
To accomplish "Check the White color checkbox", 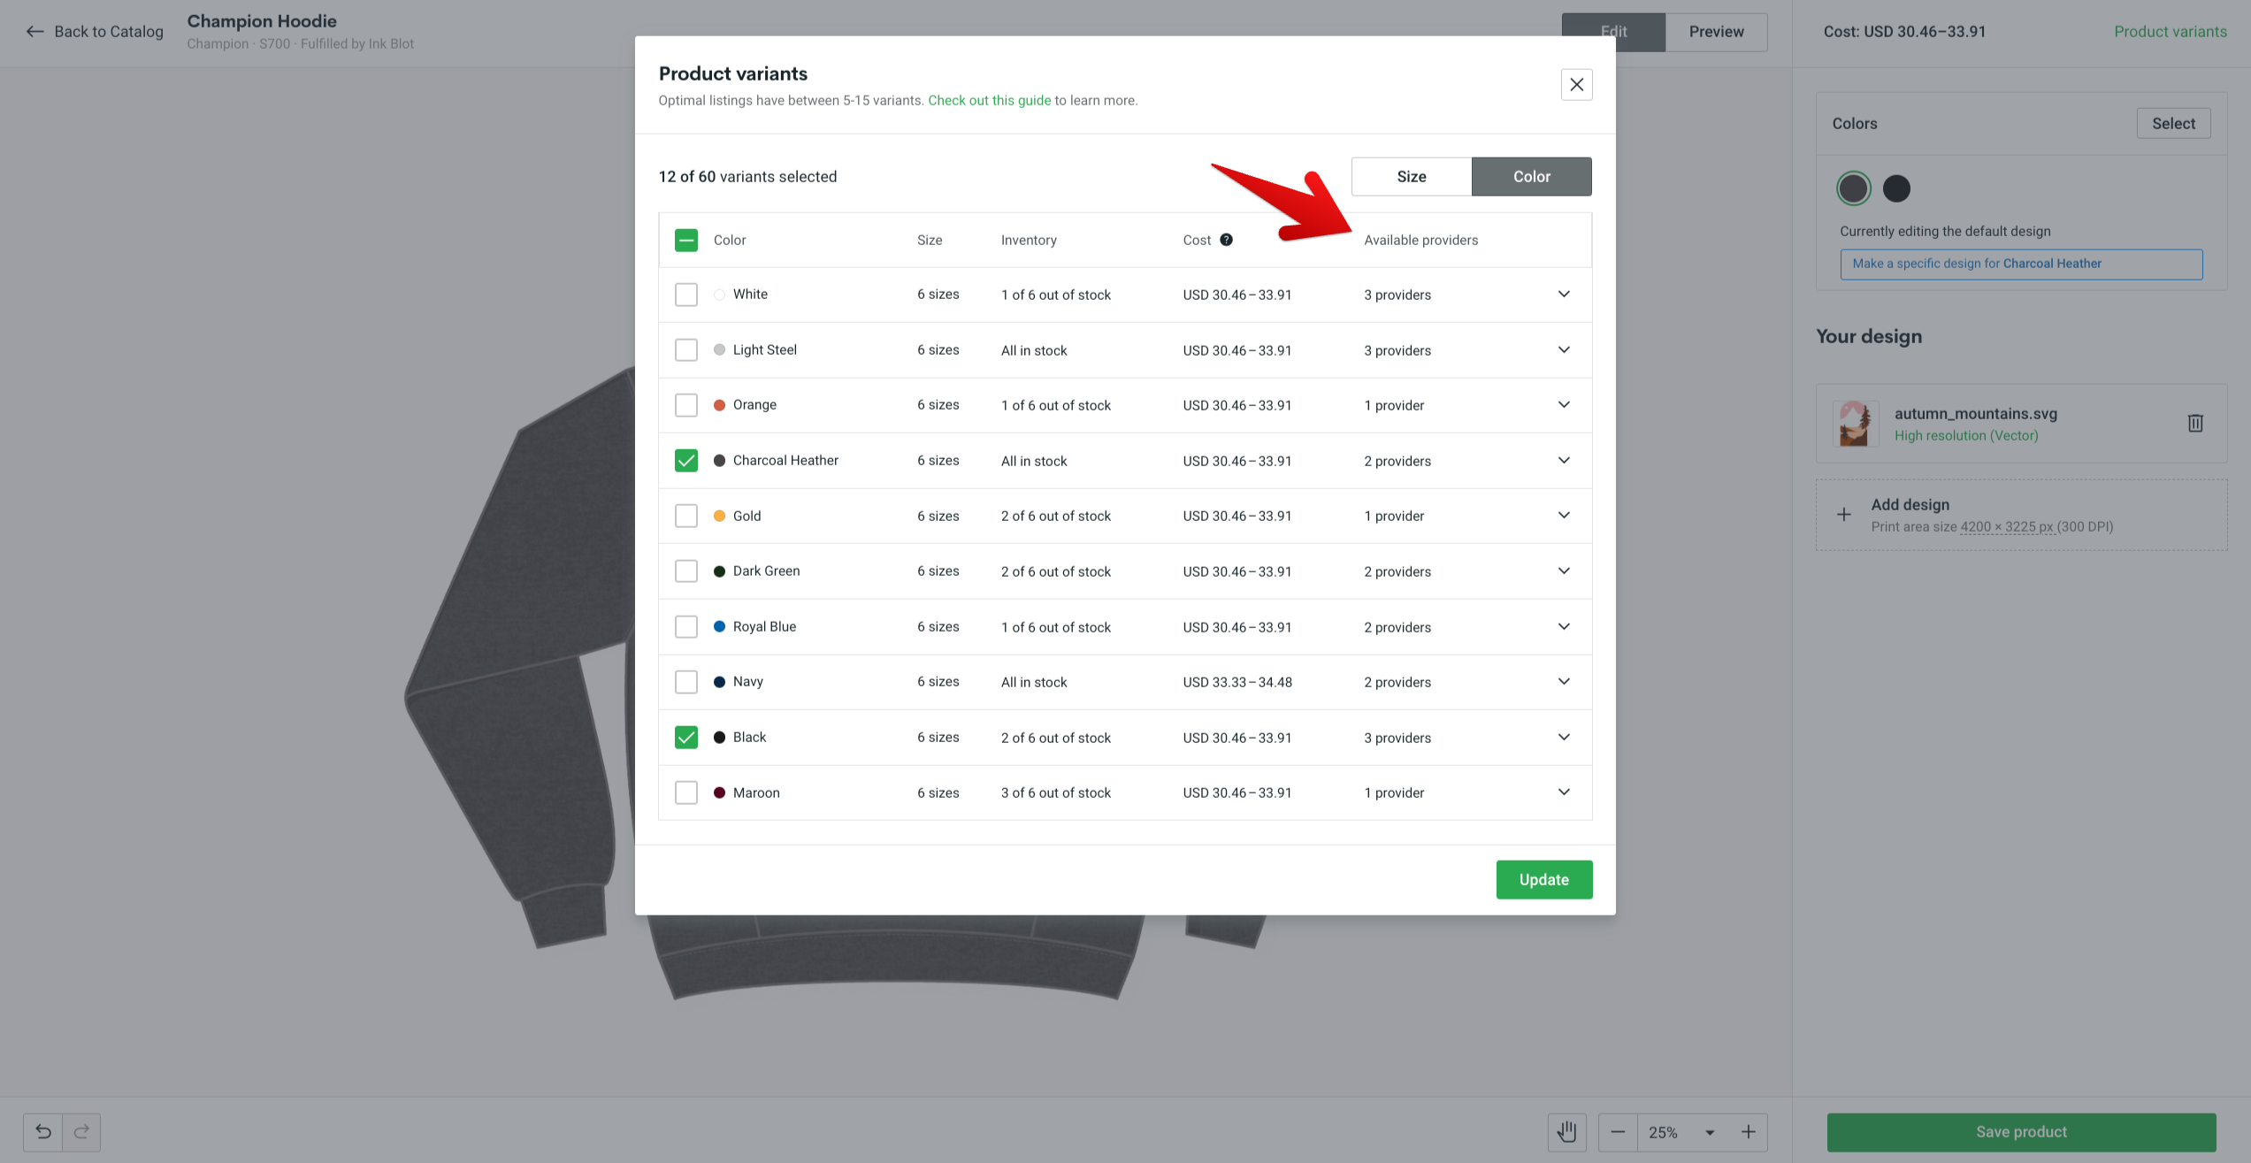I will point(686,295).
